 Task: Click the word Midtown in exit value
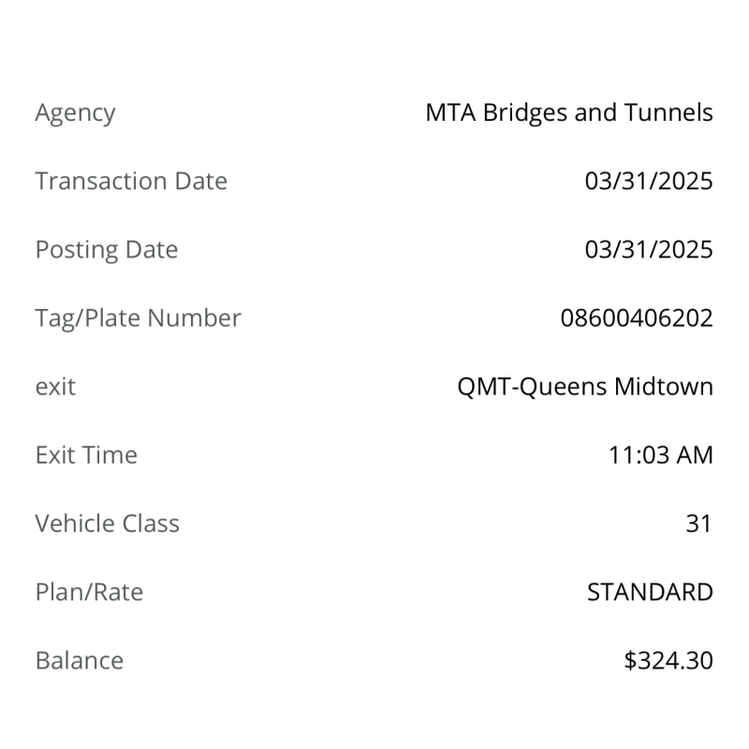[x=664, y=387]
